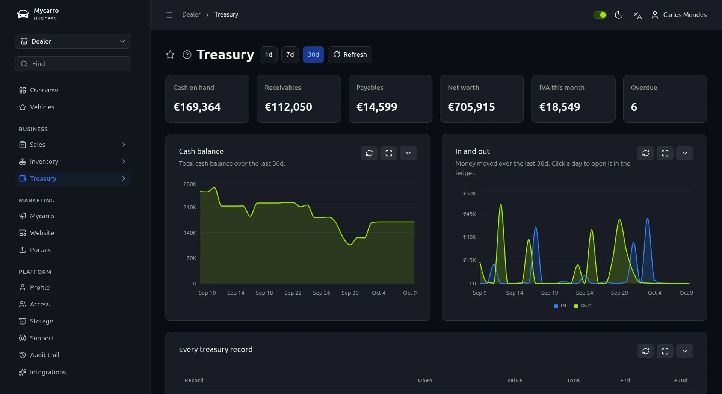The height and width of the screenshot is (394, 722).
Task: Expand Cash balance chart to fullscreen
Action: pos(389,153)
